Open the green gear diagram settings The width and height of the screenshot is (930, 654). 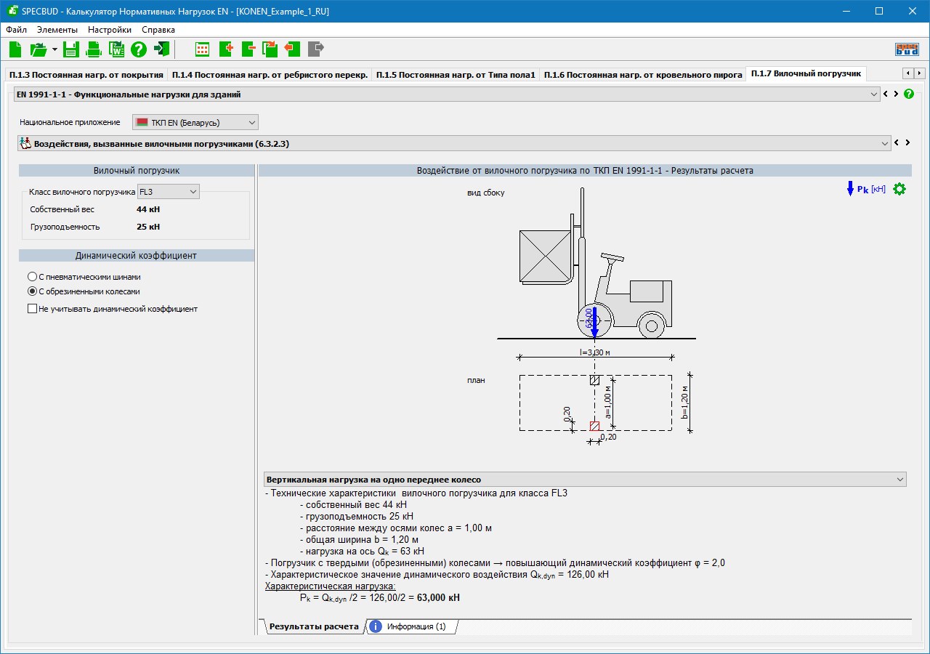click(x=899, y=190)
